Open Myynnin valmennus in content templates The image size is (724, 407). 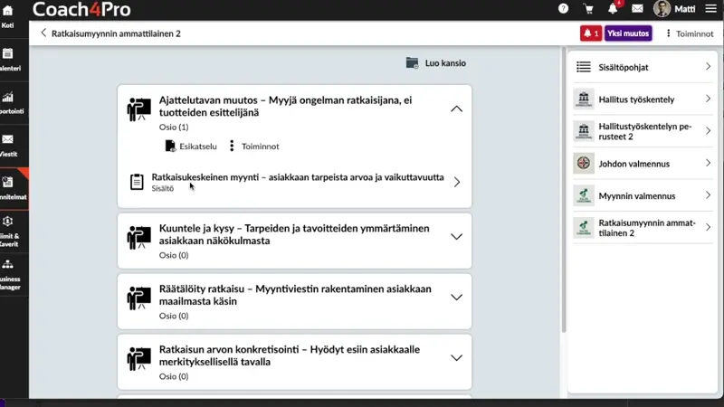(x=643, y=195)
